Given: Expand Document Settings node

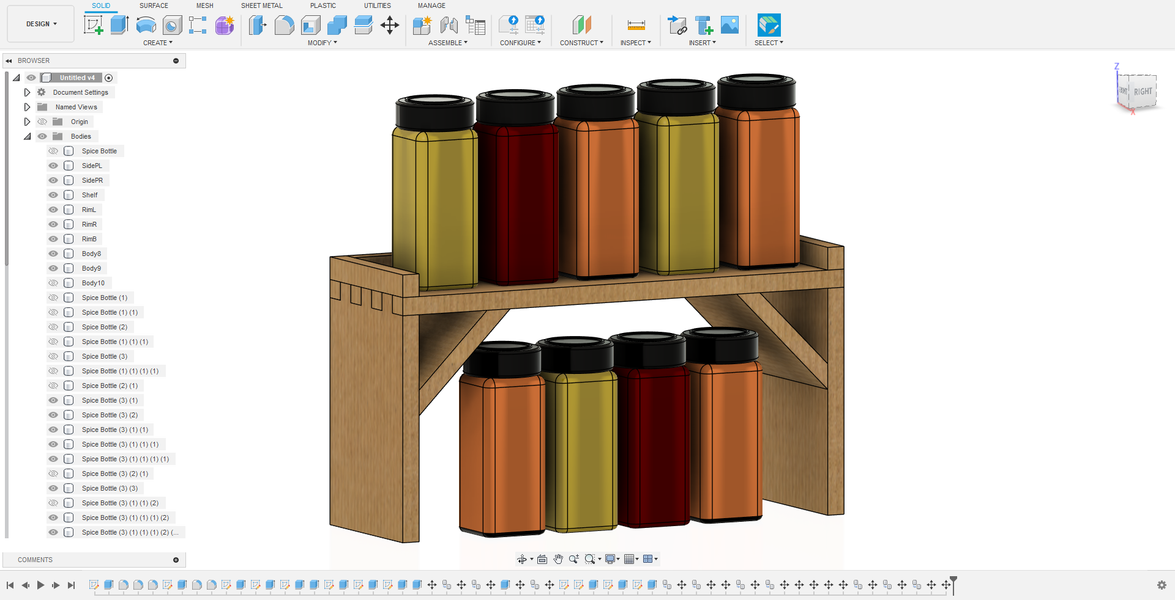Looking at the screenshot, I should click(27, 92).
